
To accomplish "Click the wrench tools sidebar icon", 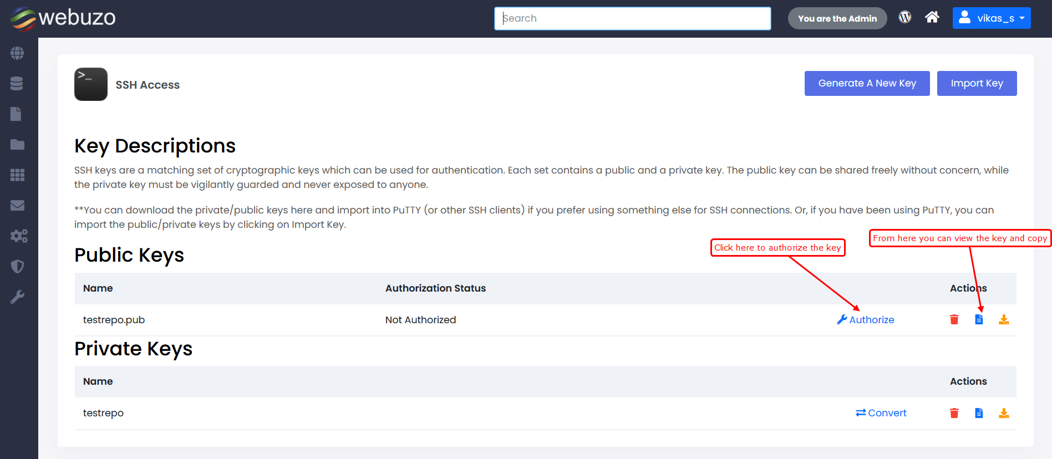I will [17, 297].
